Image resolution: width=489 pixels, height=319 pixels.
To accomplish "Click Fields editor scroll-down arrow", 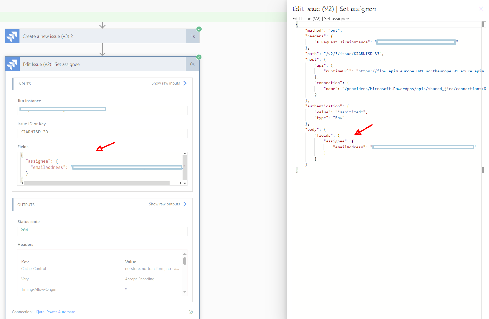I will coord(185,183).
